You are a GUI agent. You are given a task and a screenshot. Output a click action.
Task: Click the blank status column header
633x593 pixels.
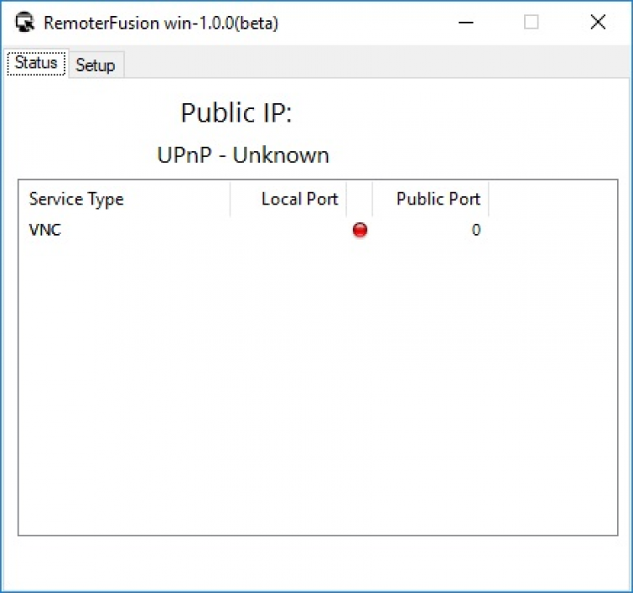pyautogui.click(x=360, y=199)
